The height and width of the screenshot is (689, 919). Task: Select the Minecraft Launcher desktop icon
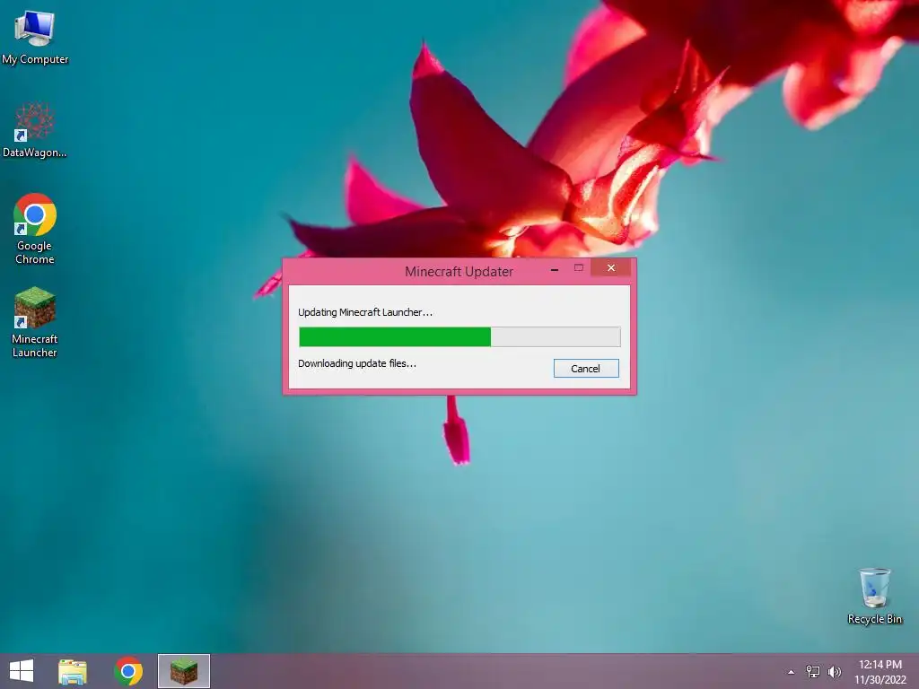[35, 322]
